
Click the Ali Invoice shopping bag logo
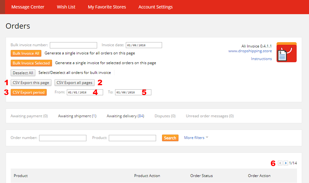click(x=287, y=52)
